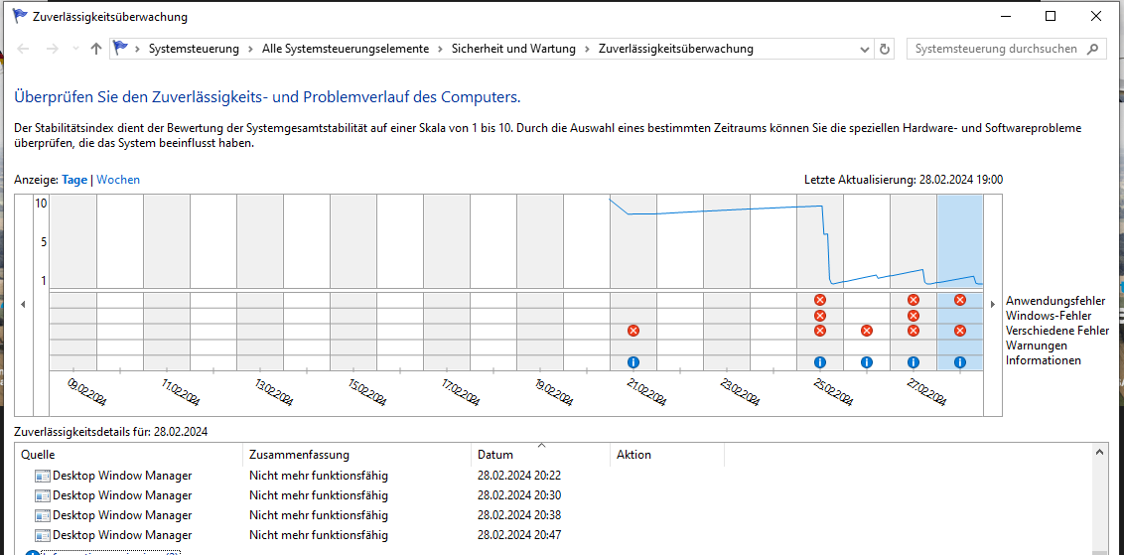The height and width of the screenshot is (555, 1124).
Task: Click the forward navigation arrow
Action: (52, 49)
